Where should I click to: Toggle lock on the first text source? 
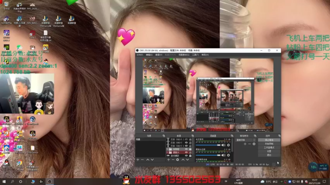pos(190,139)
